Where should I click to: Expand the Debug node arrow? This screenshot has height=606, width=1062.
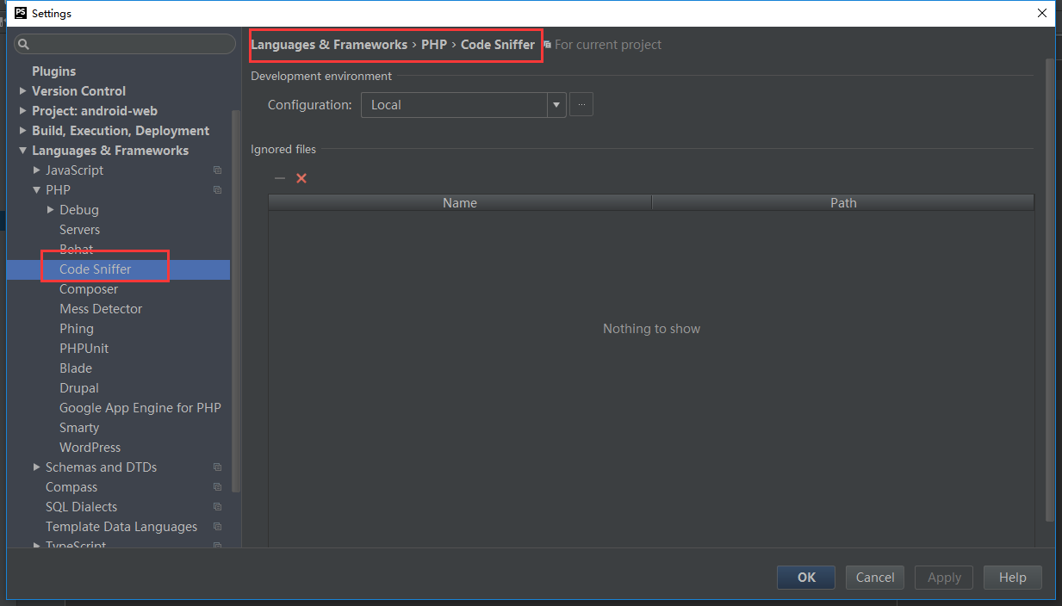(x=50, y=210)
